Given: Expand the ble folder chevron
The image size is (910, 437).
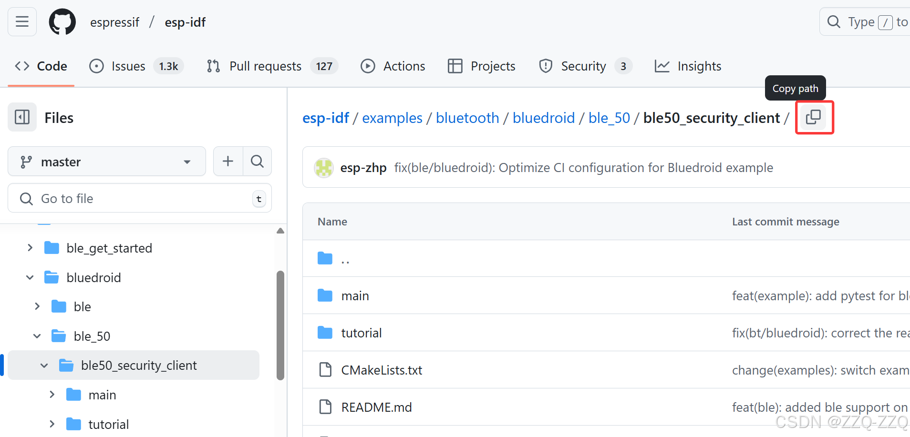Looking at the screenshot, I should [x=37, y=306].
